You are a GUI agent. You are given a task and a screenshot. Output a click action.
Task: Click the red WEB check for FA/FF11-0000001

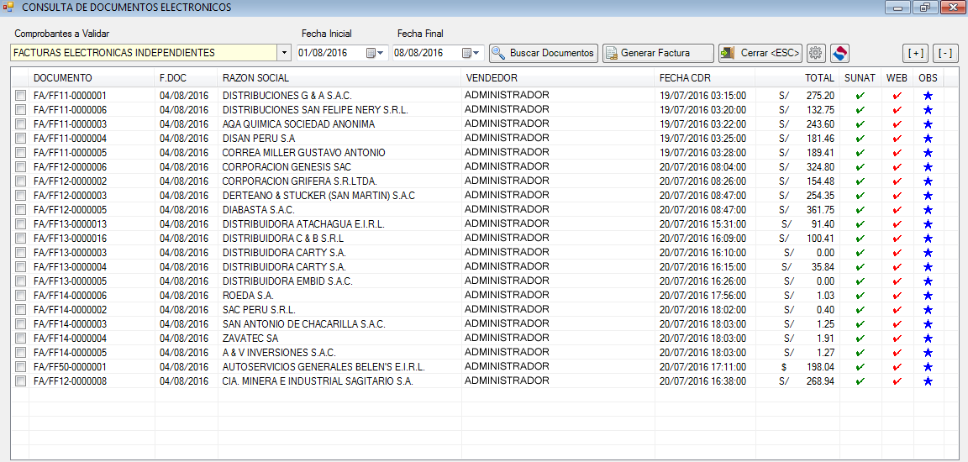click(x=897, y=96)
